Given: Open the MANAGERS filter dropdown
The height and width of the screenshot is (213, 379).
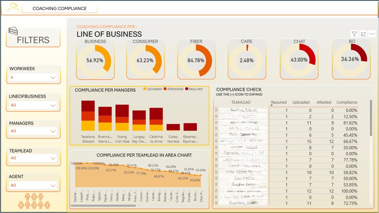Looking at the screenshot, I should (33, 131).
